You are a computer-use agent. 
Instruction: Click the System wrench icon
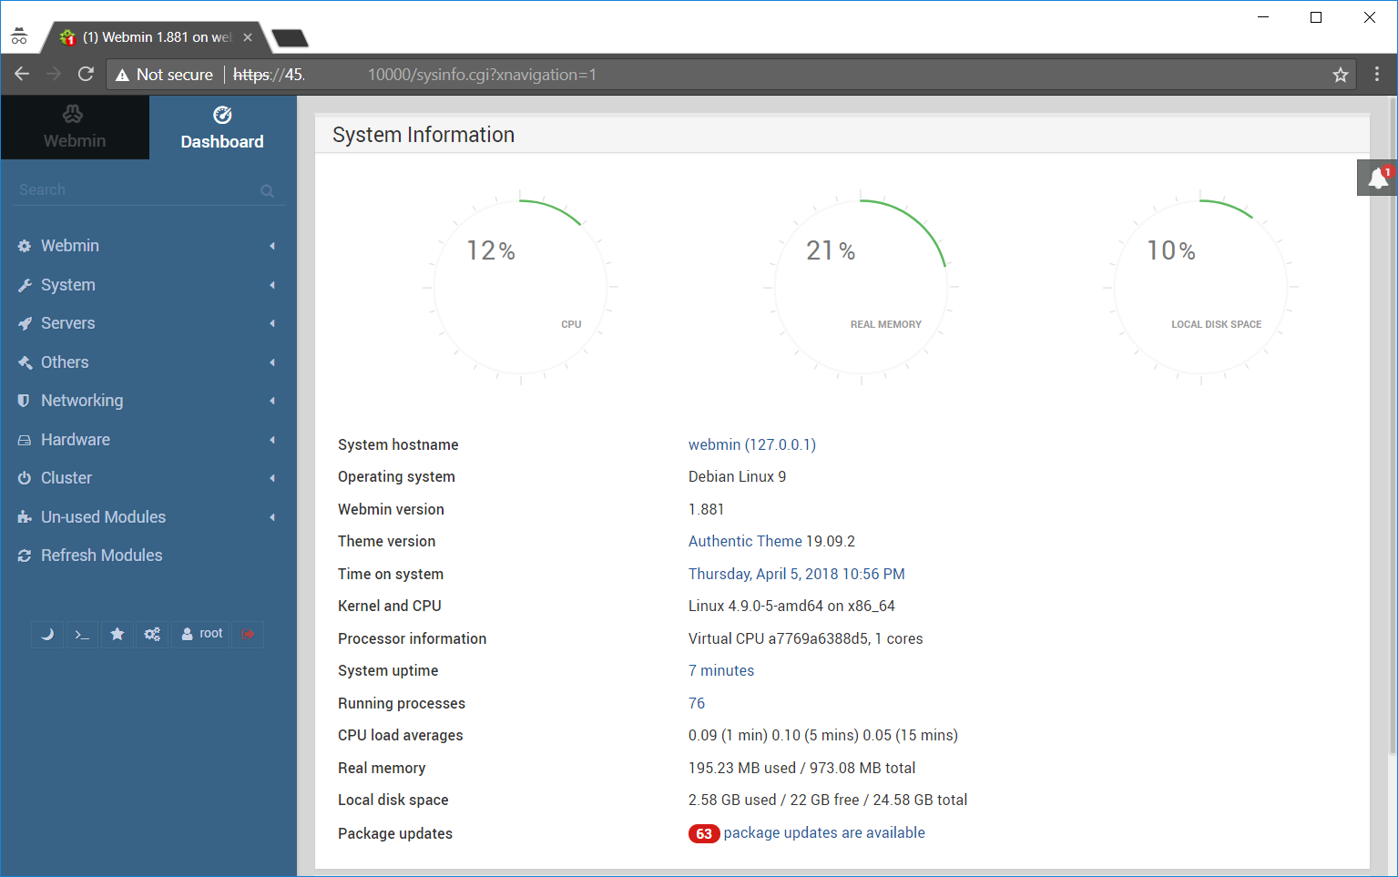tap(25, 285)
